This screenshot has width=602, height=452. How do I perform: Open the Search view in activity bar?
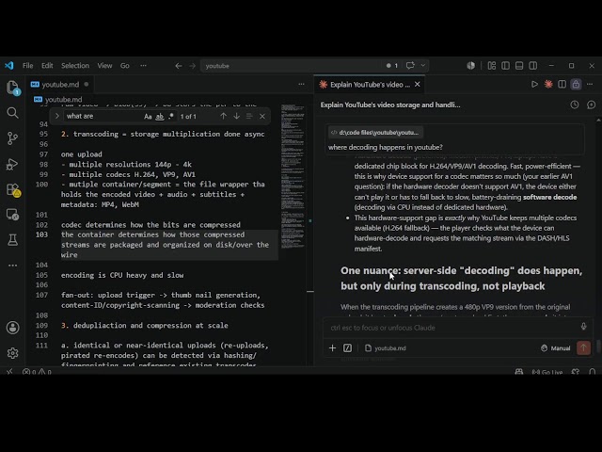[x=12, y=113]
